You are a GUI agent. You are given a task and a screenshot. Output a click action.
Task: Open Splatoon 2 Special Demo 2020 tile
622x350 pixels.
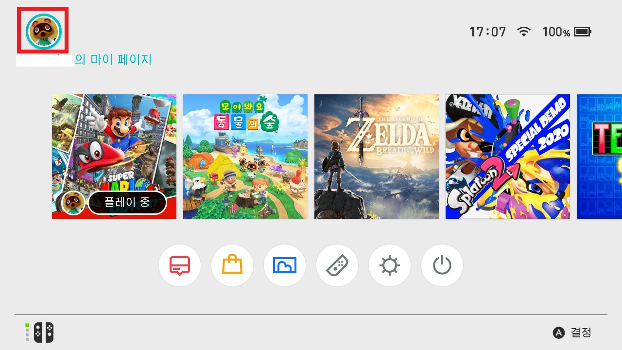coord(508,157)
